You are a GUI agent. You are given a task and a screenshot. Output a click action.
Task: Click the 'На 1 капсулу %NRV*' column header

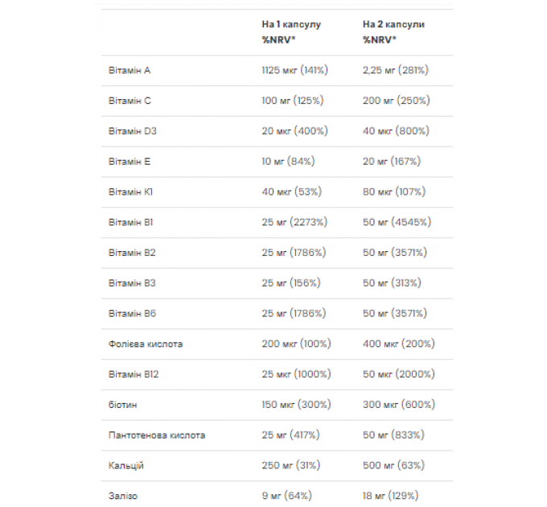[x=291, y=32]
